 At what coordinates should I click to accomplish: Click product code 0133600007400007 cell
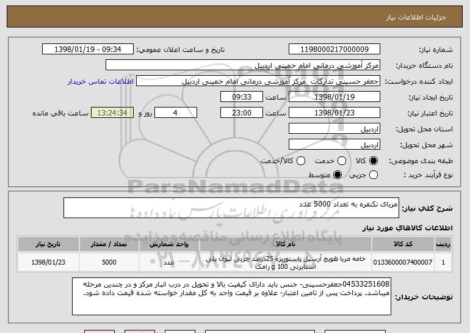coord(403,263)
